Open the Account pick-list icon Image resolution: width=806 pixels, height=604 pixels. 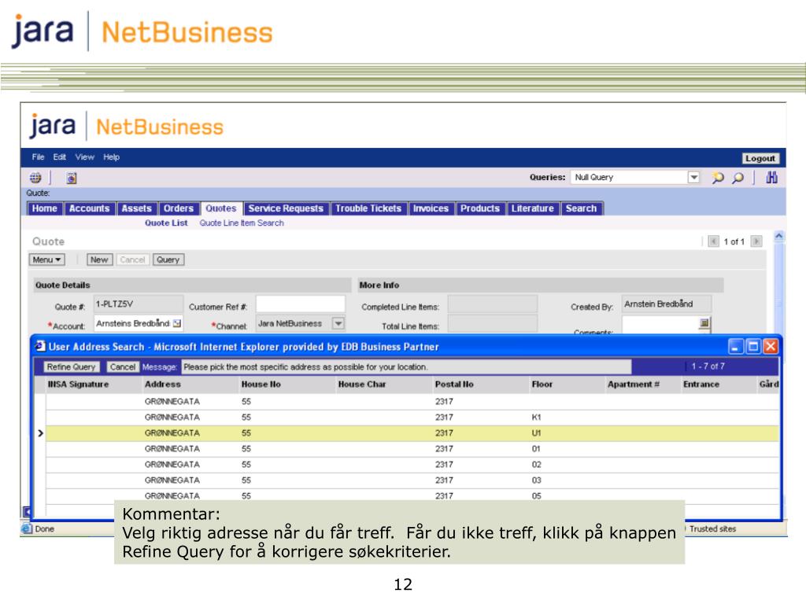pyautogui.click(x=177, y=323)
